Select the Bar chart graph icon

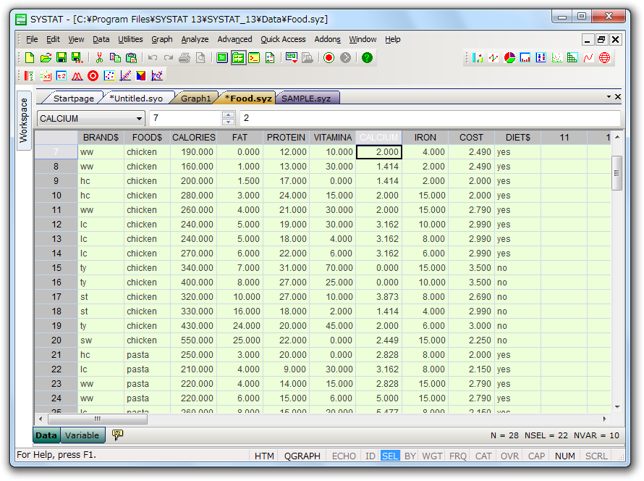tap(478, 57)
